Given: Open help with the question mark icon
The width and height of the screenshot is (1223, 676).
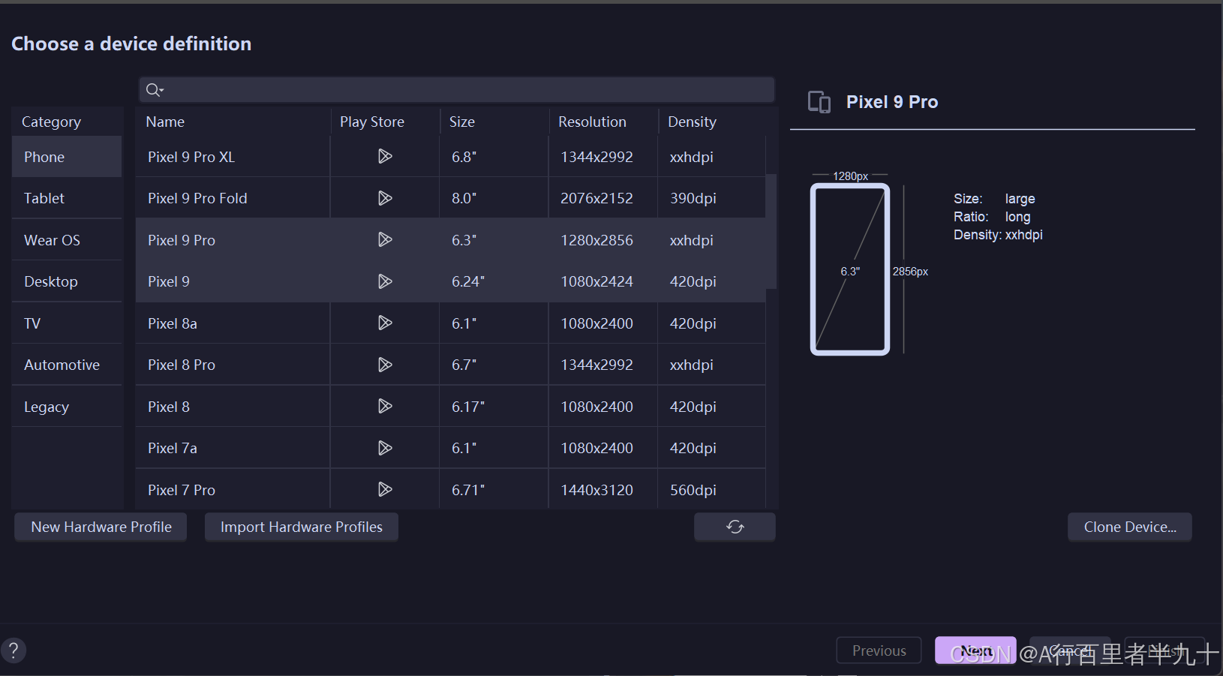Looking at the screenshot, I should pyautogui.click(x=14, y=650).
